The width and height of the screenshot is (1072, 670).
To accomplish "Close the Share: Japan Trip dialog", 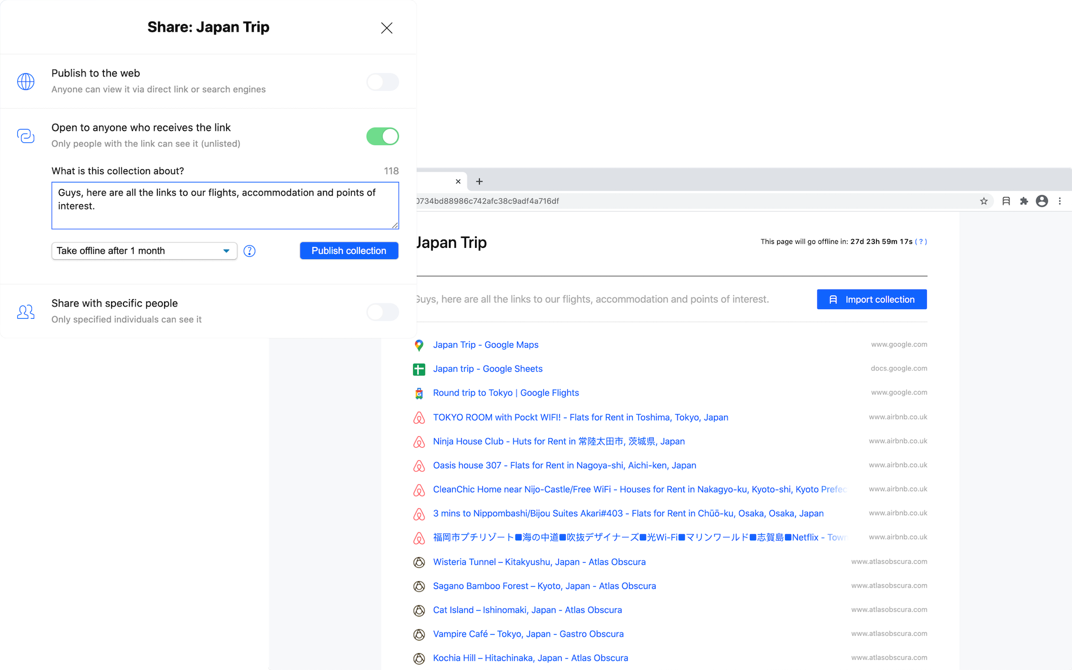I will 386,28.
